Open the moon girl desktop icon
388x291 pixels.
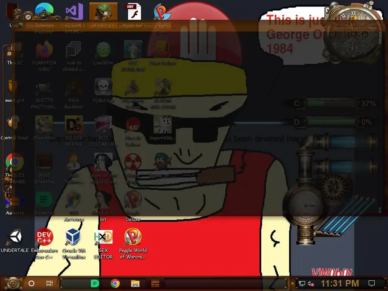click(x=14, y=91)
